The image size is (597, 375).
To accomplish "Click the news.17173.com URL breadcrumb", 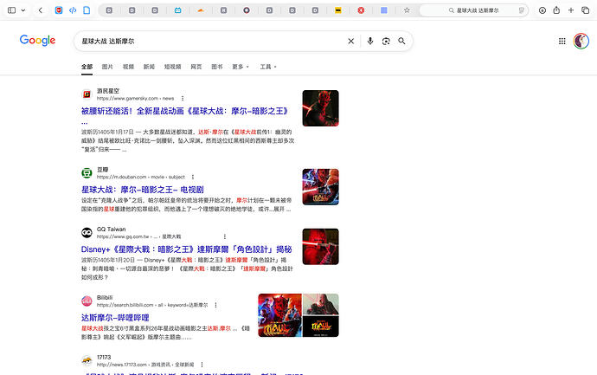I will [x=145, y=365].
